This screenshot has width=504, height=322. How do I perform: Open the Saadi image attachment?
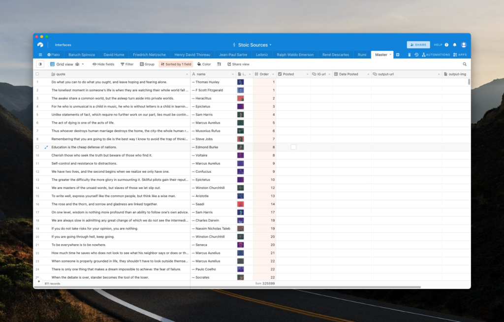click(240, 204)
